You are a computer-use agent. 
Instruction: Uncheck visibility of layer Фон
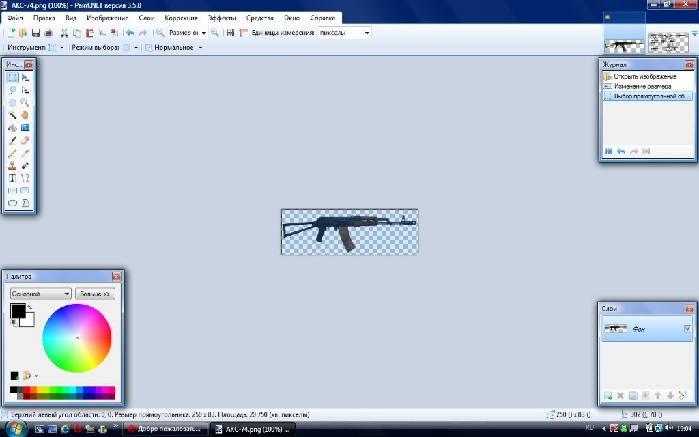[x=687, y=329]
